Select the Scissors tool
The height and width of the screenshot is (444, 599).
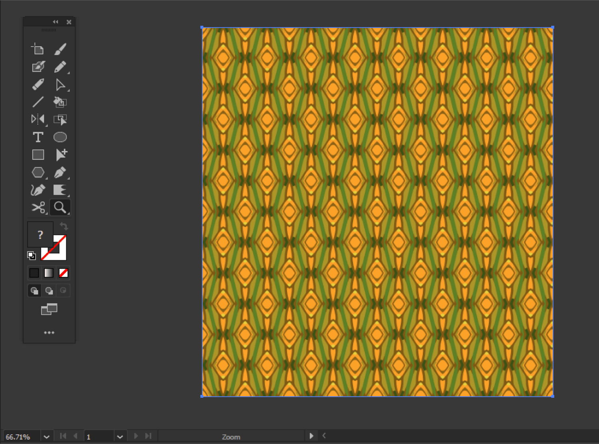[38, 207]
